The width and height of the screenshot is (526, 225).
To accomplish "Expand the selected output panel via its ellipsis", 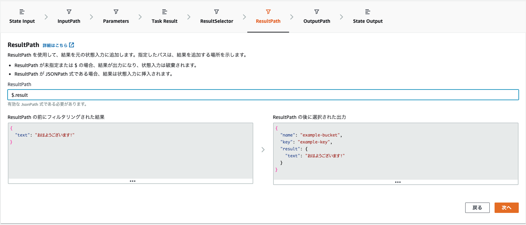I will pos(398,182).
